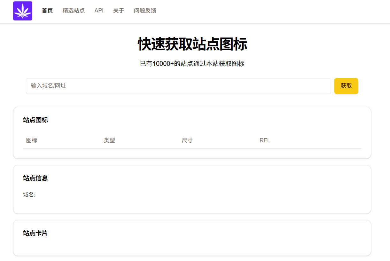Click the 已有10000+的站点通过本站获取图标 subtitle
The width and height of the screenshot is (390, 261).
(x=192, y=64)
